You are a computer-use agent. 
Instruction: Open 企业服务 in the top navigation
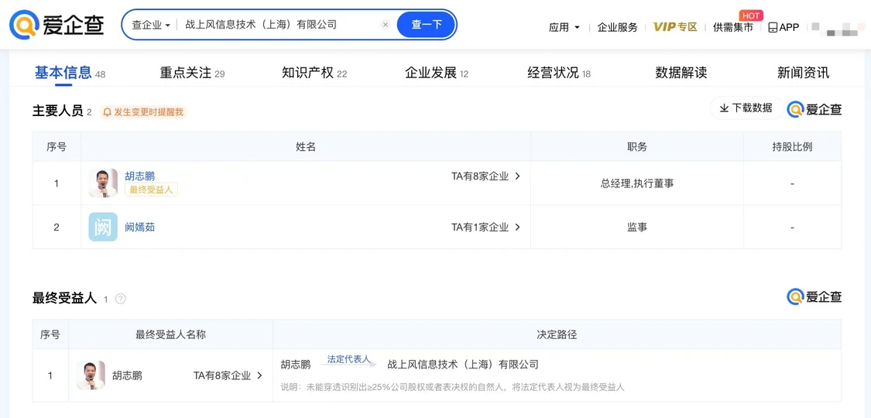point(617,27)
